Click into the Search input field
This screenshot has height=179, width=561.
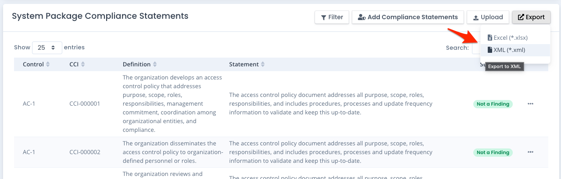tap(476, 48)
